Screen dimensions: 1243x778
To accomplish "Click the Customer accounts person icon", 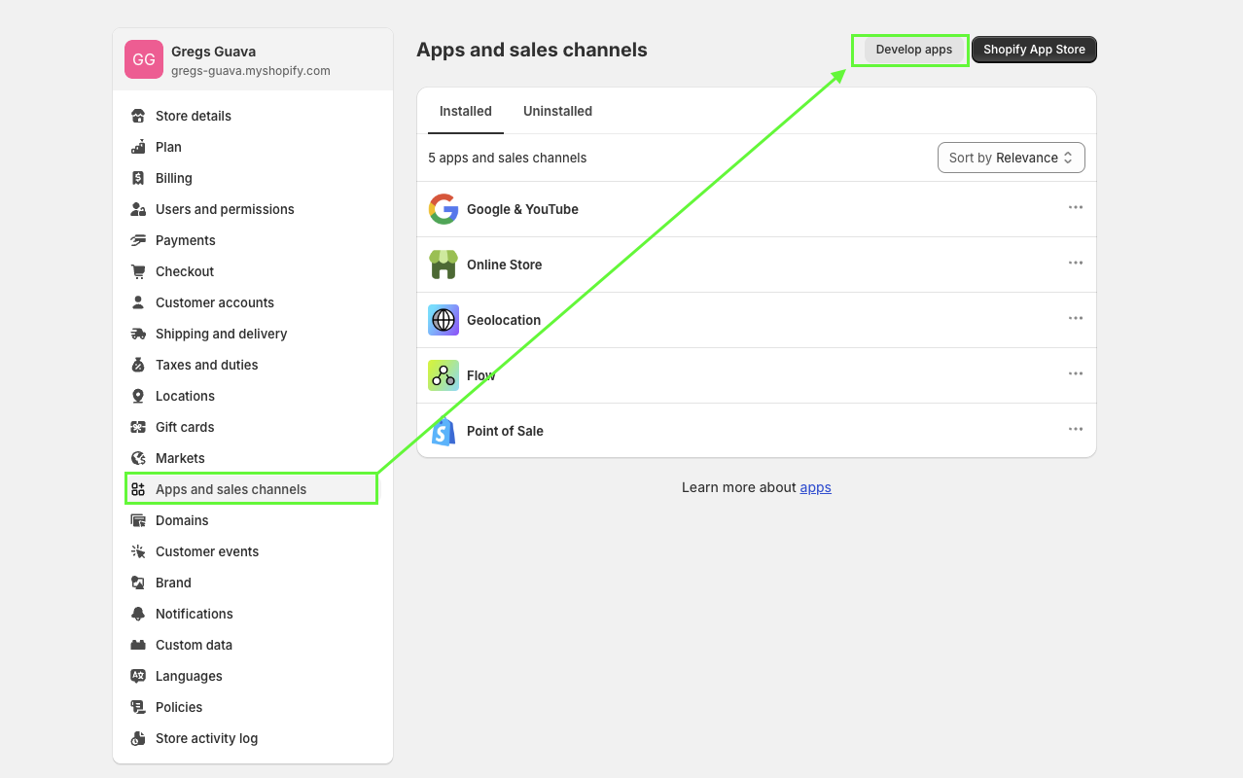I will [138, 302].
